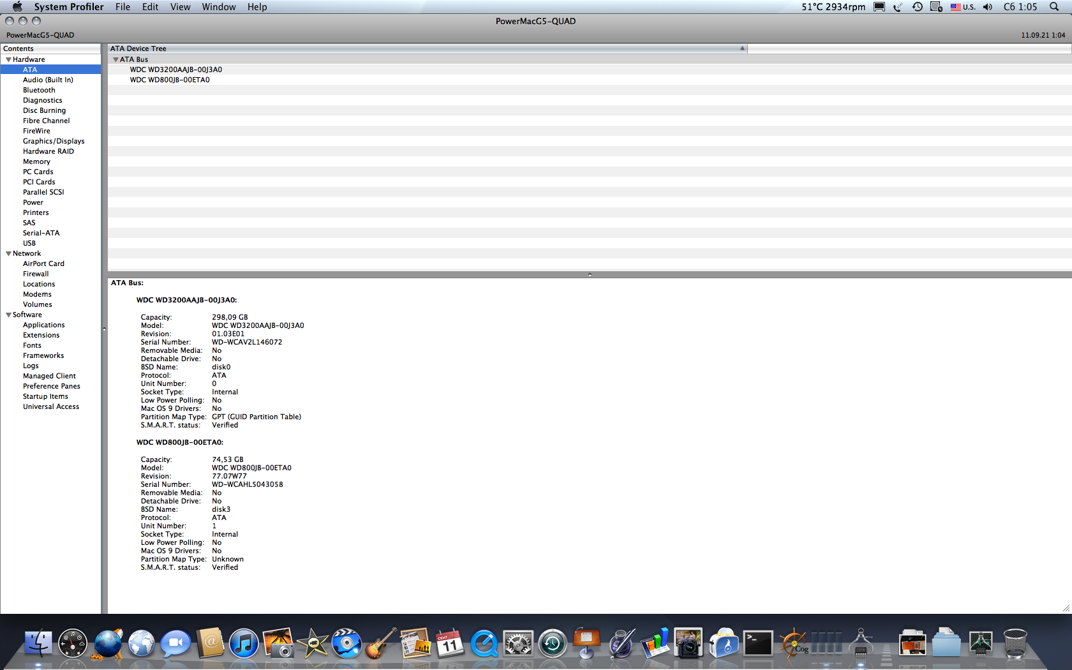
Task: Open System Preferences gear icon
Action: coord(518,643)
